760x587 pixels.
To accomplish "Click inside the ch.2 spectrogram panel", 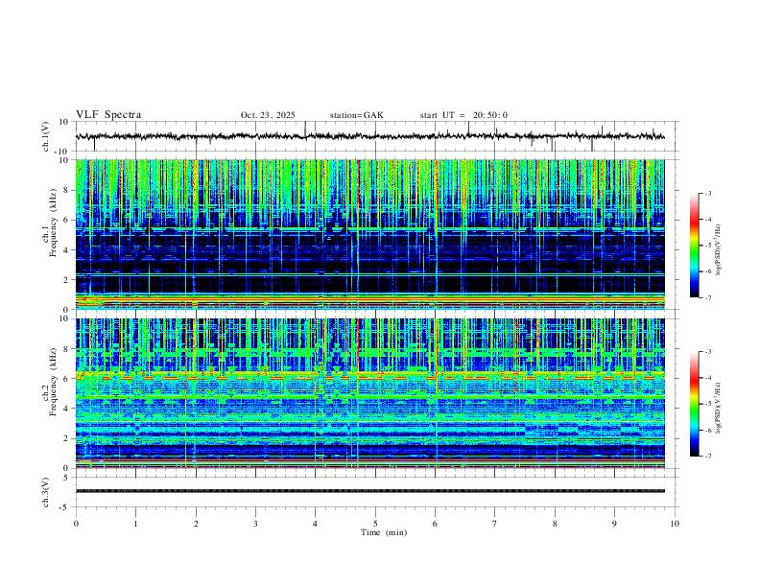I will (x=369, y=393).
